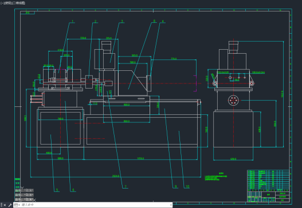
Task: Select the 505.0 dimension text
Action: click(x=135, y=55)
